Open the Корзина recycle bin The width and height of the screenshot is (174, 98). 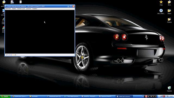169,88
